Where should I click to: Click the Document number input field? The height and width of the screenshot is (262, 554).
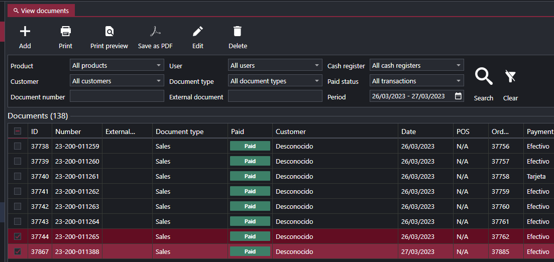coord(117,96)
